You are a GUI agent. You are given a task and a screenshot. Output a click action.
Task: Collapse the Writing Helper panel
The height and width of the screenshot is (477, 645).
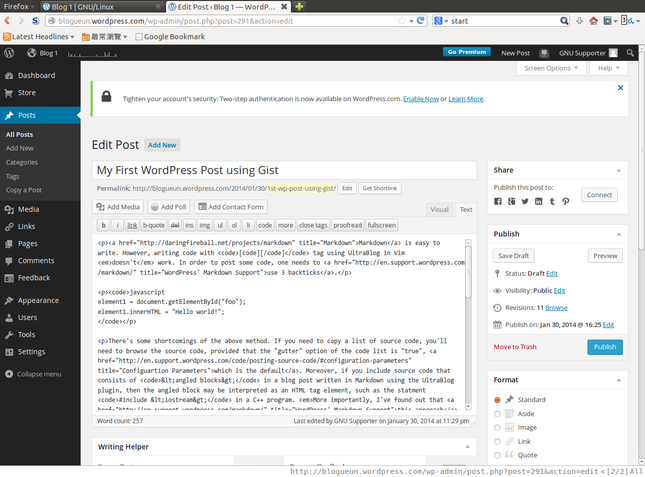pyautogui.click(x=467, y=447)
